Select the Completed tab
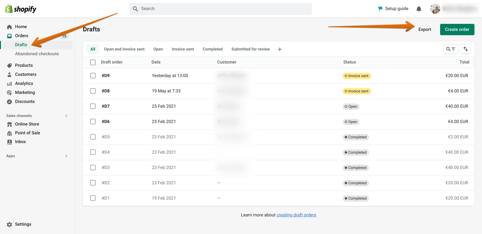The height and width of the screenshot is (234, 482). click(x=213, y=49)
